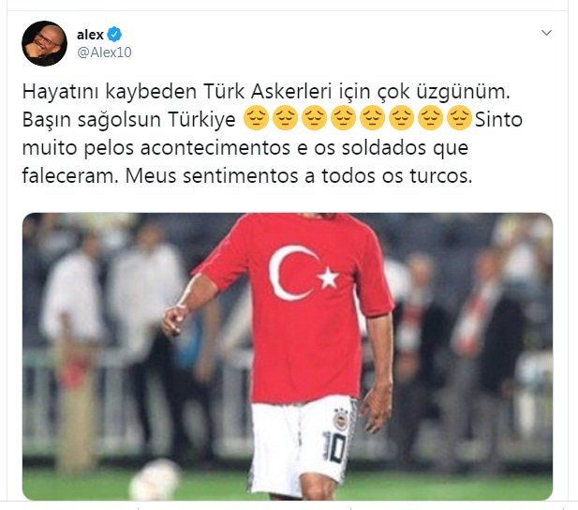The image size is (578, 510).
Task: Click the Fenerbahçe crest on the white shorts
Action: pos(341,419)
